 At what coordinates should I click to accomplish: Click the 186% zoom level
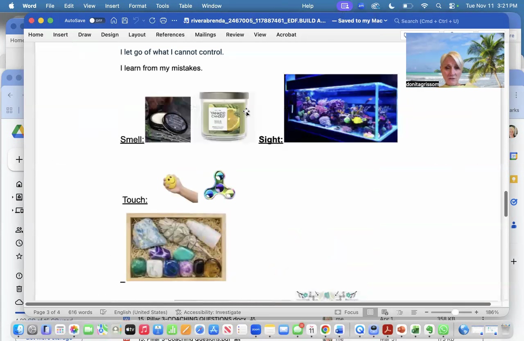point(492,312)
